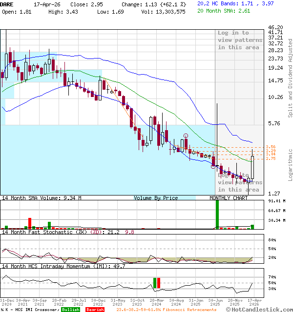Screen dimensions: 293x312
Task: Click the green Bullish legend badge
Action: 71,309
